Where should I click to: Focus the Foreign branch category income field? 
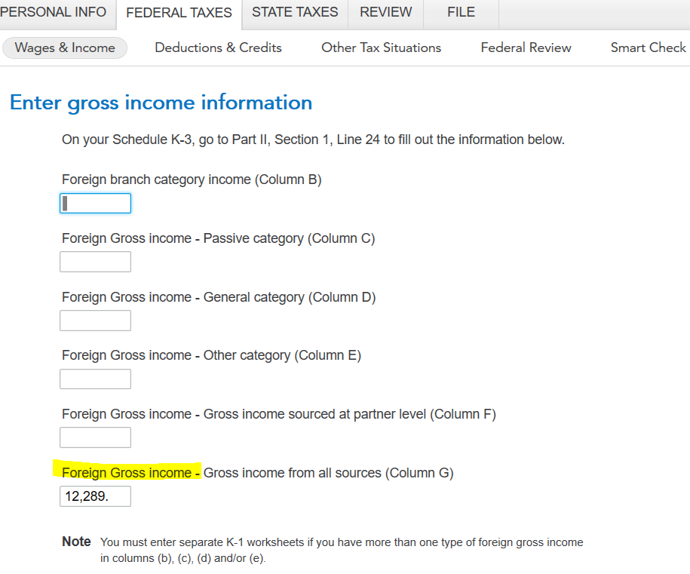pos(96,204)
